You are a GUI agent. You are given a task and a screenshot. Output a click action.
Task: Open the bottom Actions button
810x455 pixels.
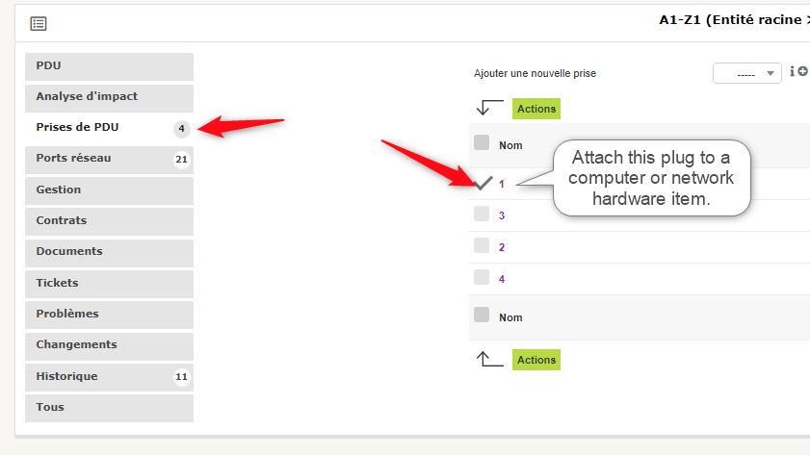[536, 360]
